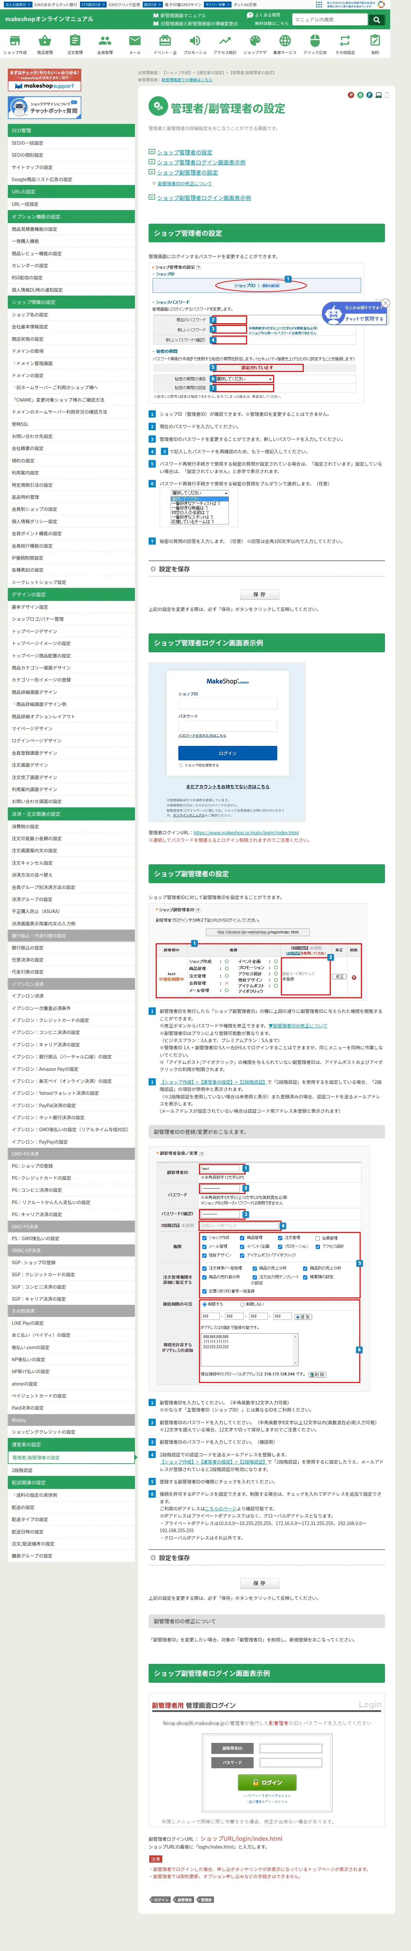Viewport: 411px width, 1951px height.
Task: Click the makeshop.jp admin login URL link
Action: click(x=246, y=832)
